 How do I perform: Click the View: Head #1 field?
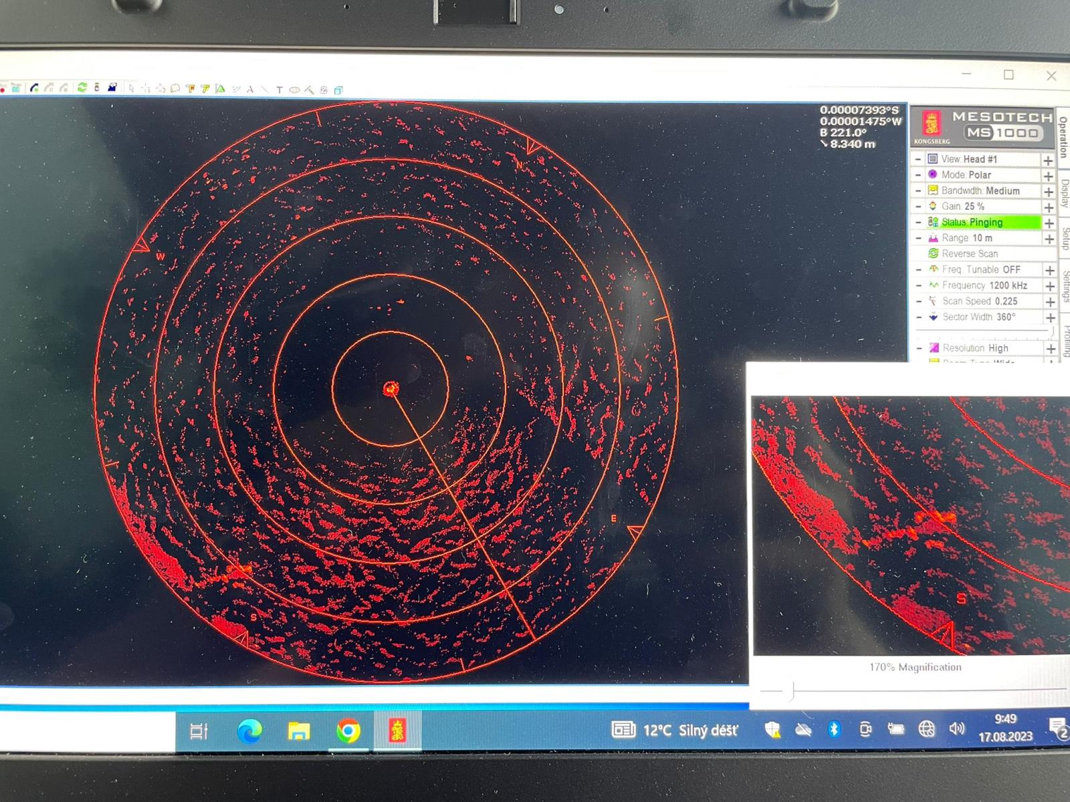coord(969,159)
